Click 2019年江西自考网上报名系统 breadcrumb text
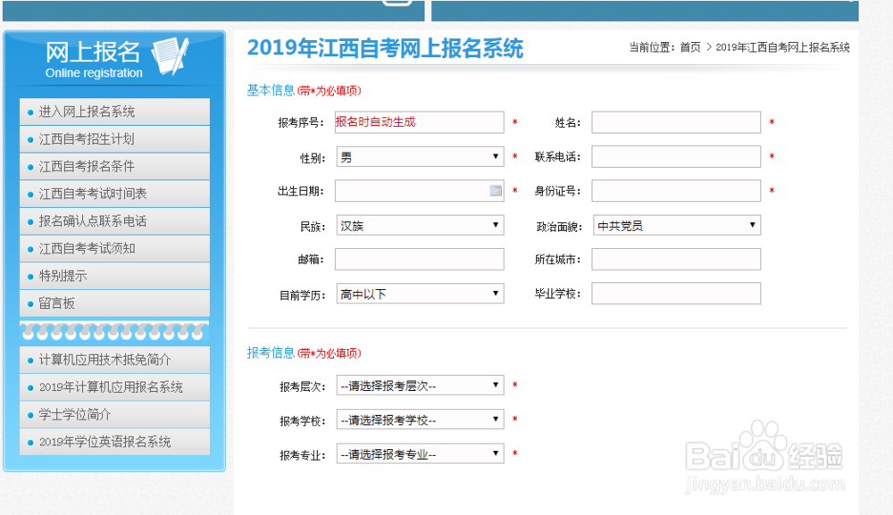893x515 pixels. 782,47
